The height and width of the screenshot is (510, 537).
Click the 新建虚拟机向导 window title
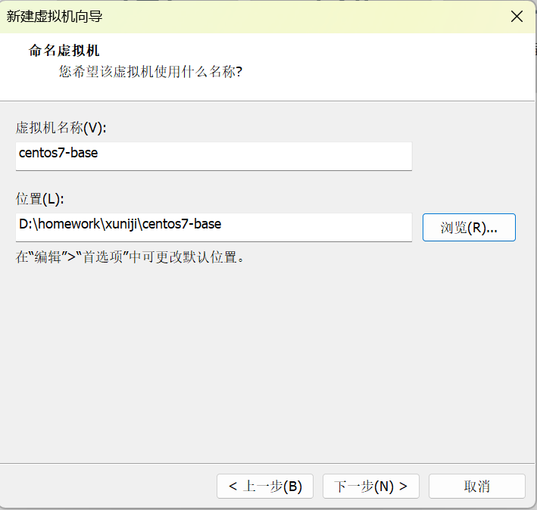[55, 17]
